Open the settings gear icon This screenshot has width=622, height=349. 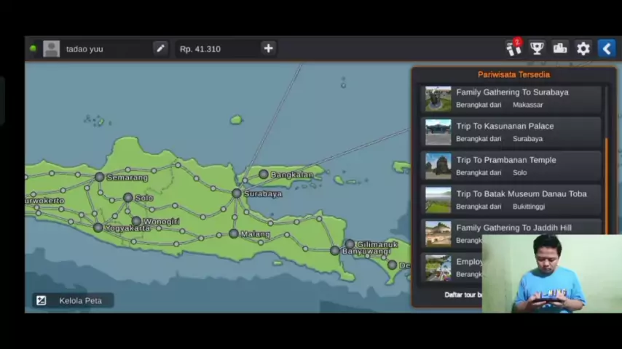(583, 49)
